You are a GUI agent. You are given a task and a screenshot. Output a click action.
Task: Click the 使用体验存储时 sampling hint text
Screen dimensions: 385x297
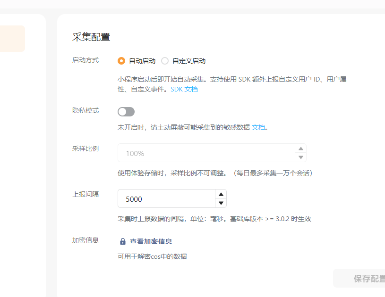click(215, 173)
